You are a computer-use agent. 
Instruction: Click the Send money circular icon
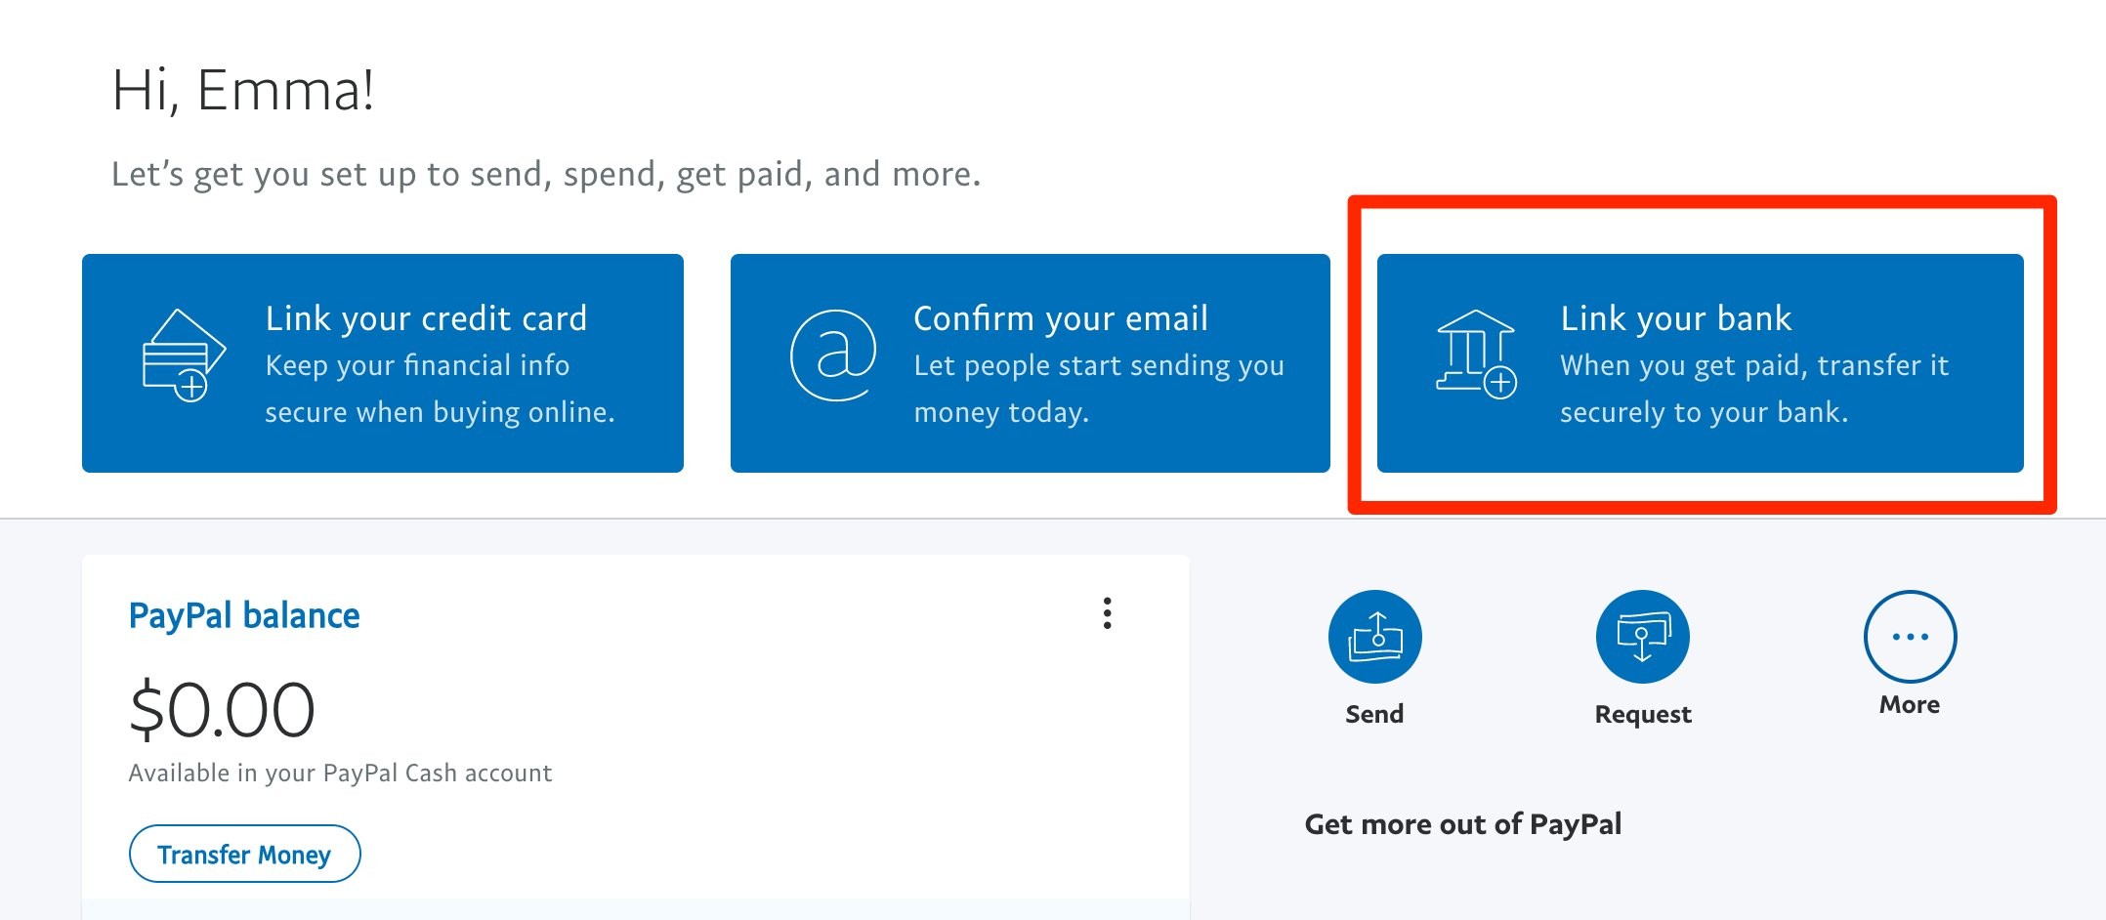click(x=1374, y=637)
